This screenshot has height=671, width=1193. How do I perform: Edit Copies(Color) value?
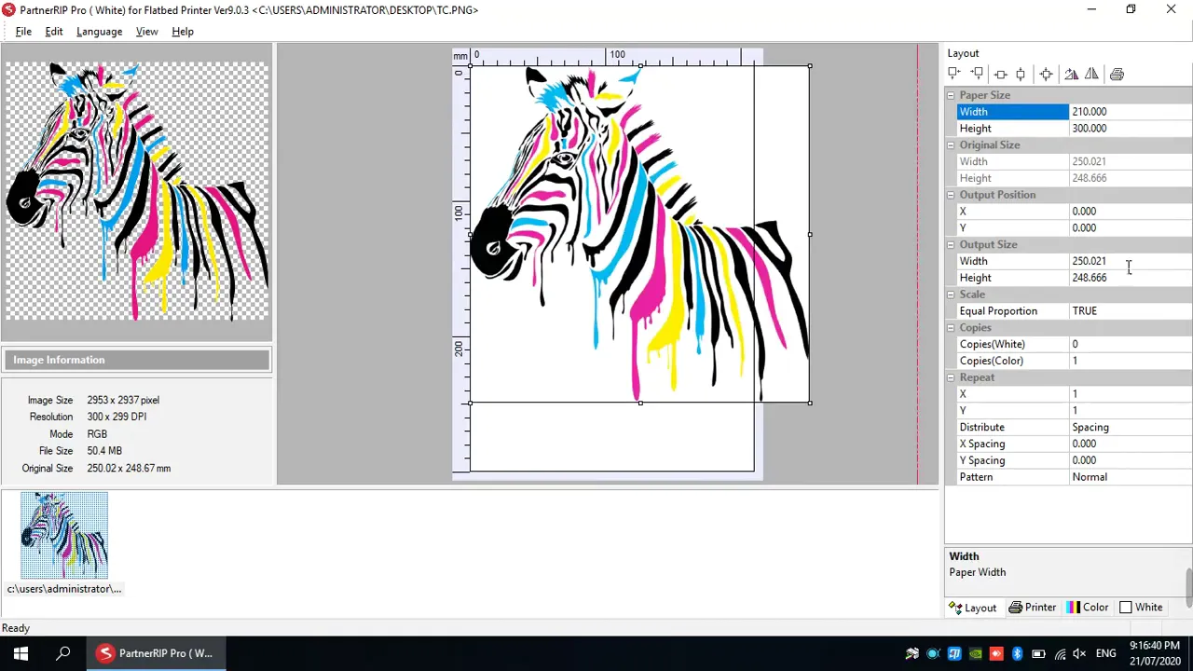pyautogui.click(x=1130, y=362)
